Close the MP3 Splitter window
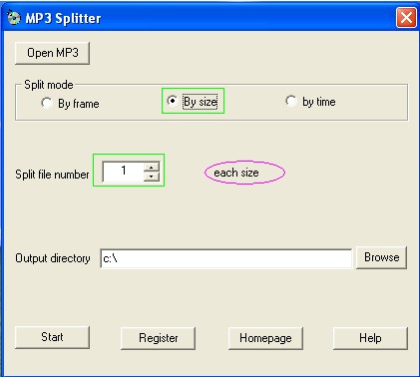Screen dimensions: 420x377 (406, 17)
